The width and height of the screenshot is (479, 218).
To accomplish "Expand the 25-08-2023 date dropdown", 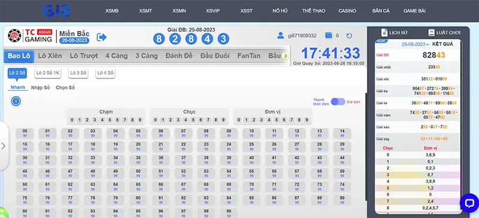I will pos(415,44).
